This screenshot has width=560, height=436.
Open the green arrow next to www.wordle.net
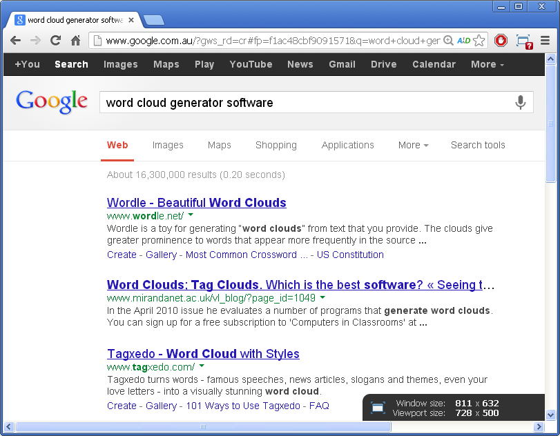point(190,215)
